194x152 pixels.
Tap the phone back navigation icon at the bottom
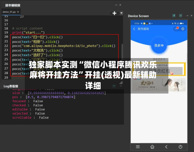click(166, 147)
